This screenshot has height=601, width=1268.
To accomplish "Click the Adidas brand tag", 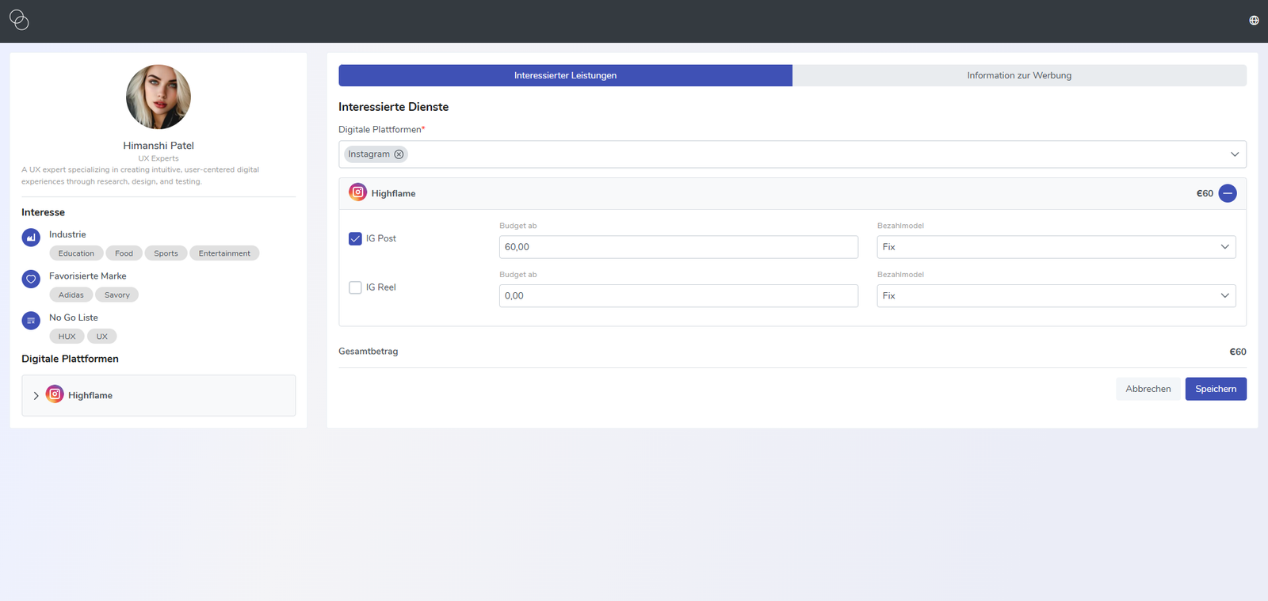I will (71, 295).
